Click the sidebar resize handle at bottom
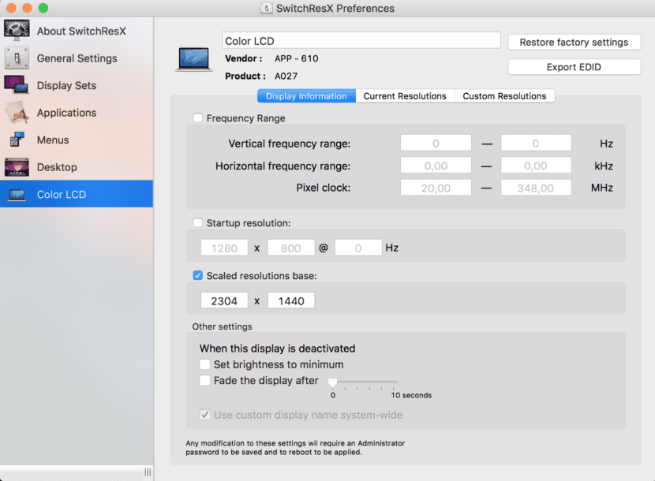This screenshot has width=655, height=481. [x=148, y=472]
